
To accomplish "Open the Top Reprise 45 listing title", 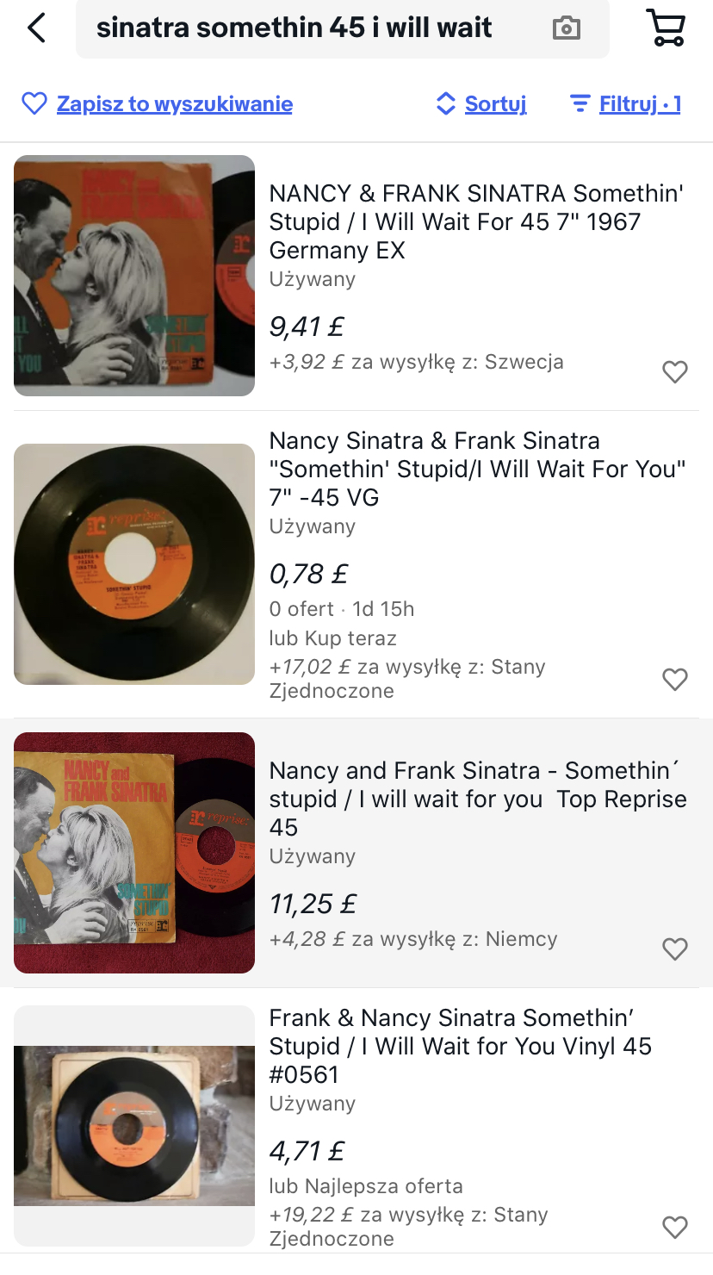I will pyautogui.click(x=478, y=799).
